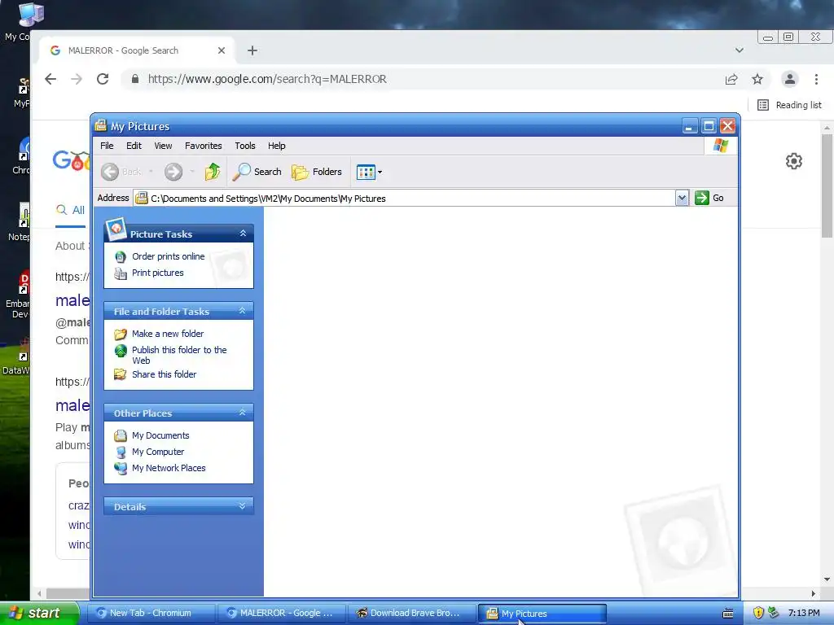Viewport: 834px width, 625px height.
Task: Toggle the Folders pane in My Pictures
Action: pyautogui.click(x=317, y=172)
